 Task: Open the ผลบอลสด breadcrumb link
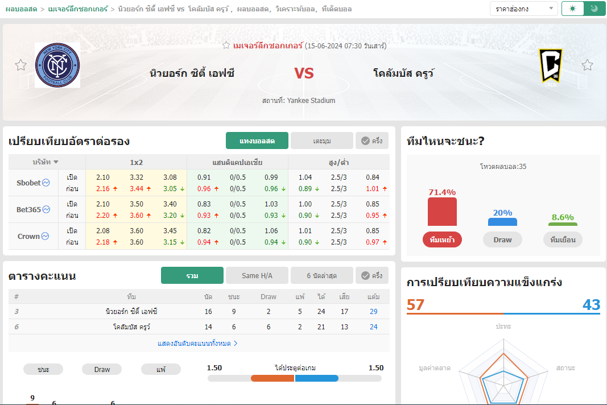pyautogui.click(x=21, y=9)
